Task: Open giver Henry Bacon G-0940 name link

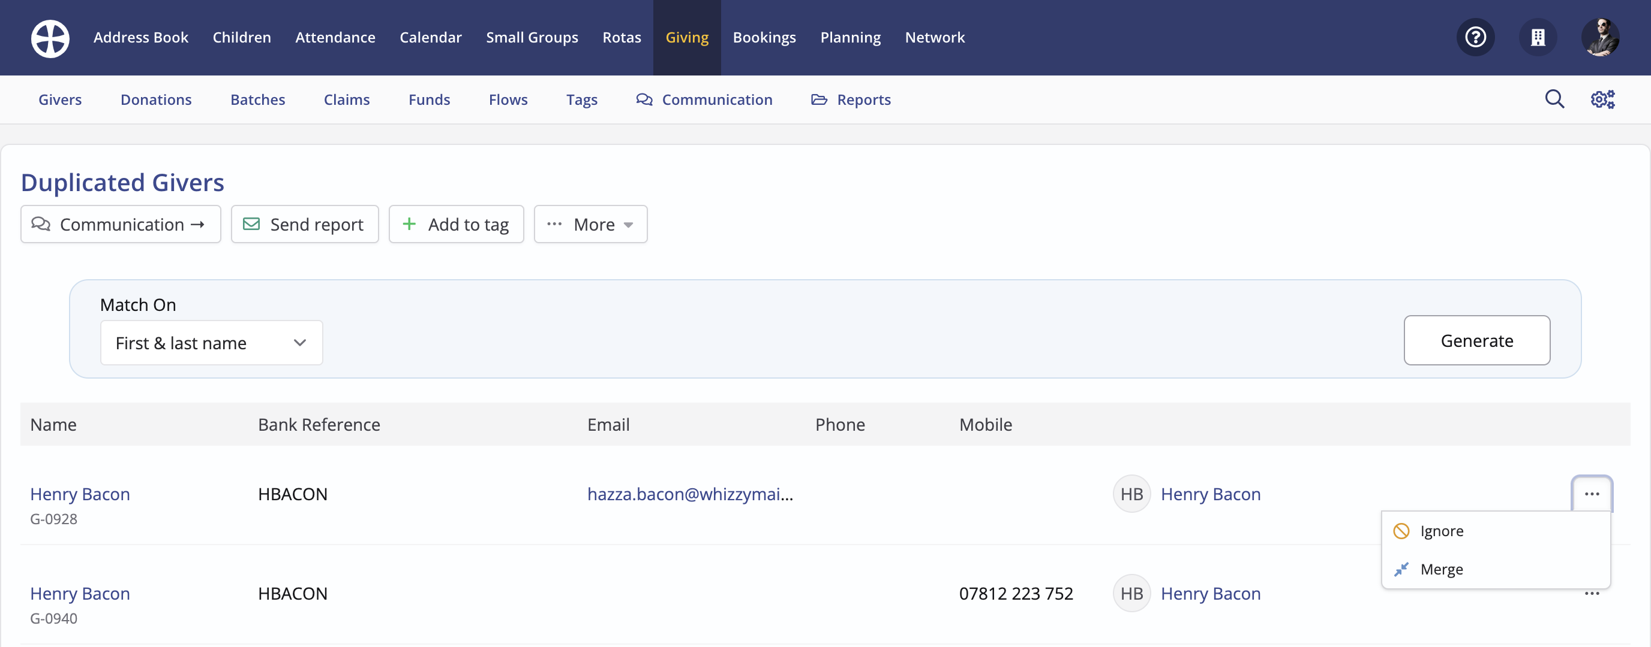Action: (80, 593)
